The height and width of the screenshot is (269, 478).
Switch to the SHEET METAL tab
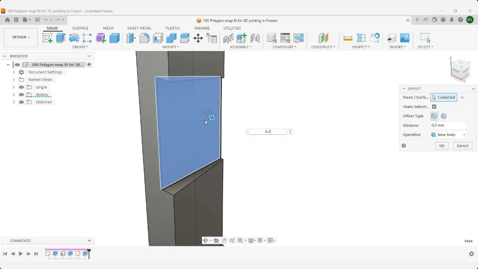click(139, 28)
